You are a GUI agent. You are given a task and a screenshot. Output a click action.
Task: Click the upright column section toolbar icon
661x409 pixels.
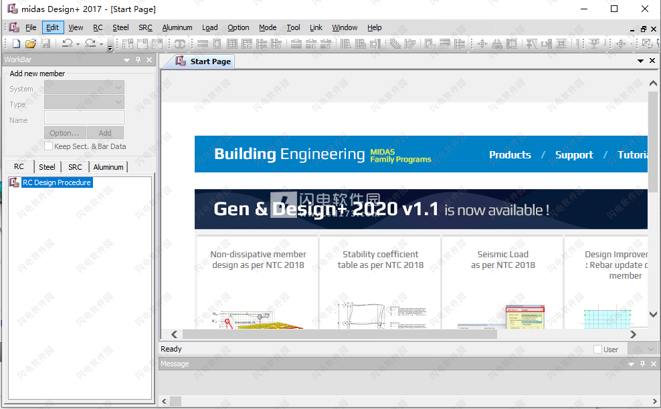217,44
